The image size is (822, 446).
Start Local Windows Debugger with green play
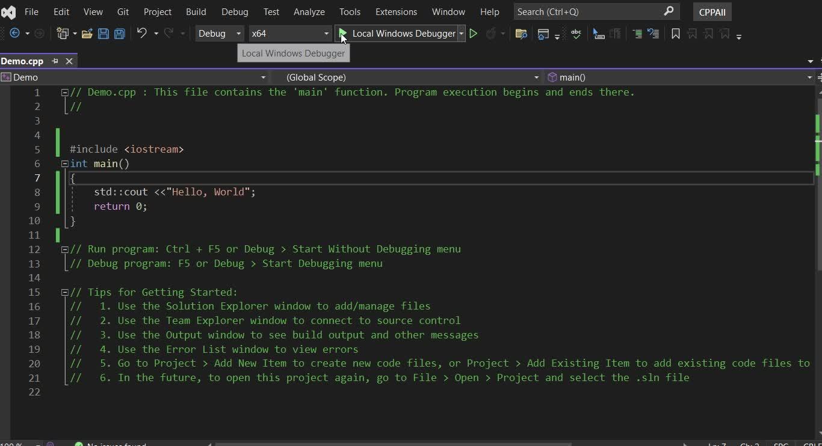coord(342,33)
